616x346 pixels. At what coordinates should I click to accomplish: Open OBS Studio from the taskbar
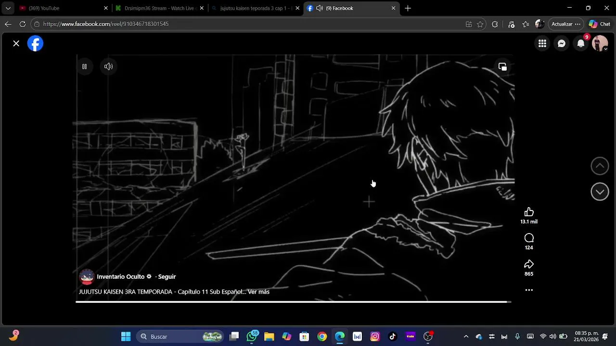(428, 336)
